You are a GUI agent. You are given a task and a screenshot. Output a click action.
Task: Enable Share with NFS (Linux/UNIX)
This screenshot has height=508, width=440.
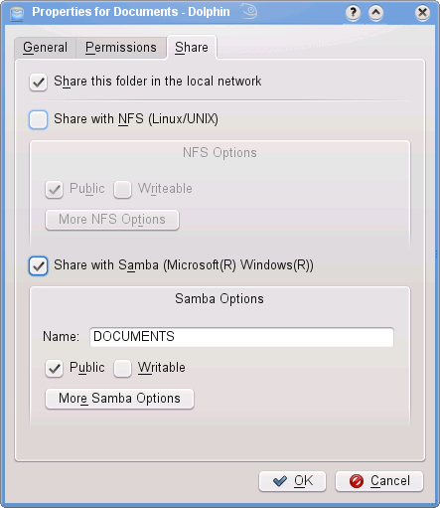coord(38,119)
